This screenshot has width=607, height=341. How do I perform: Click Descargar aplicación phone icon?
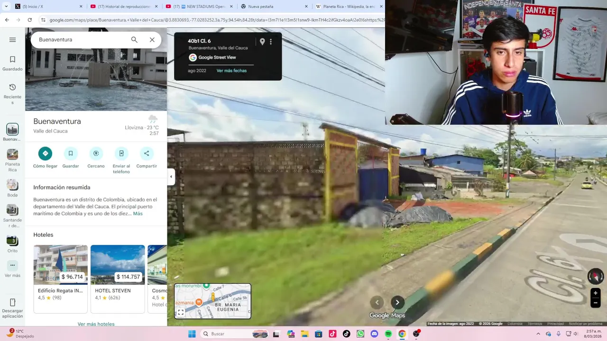[12, 302]
